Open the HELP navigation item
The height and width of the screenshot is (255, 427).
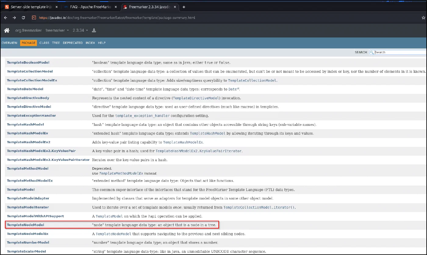point(102,43)
